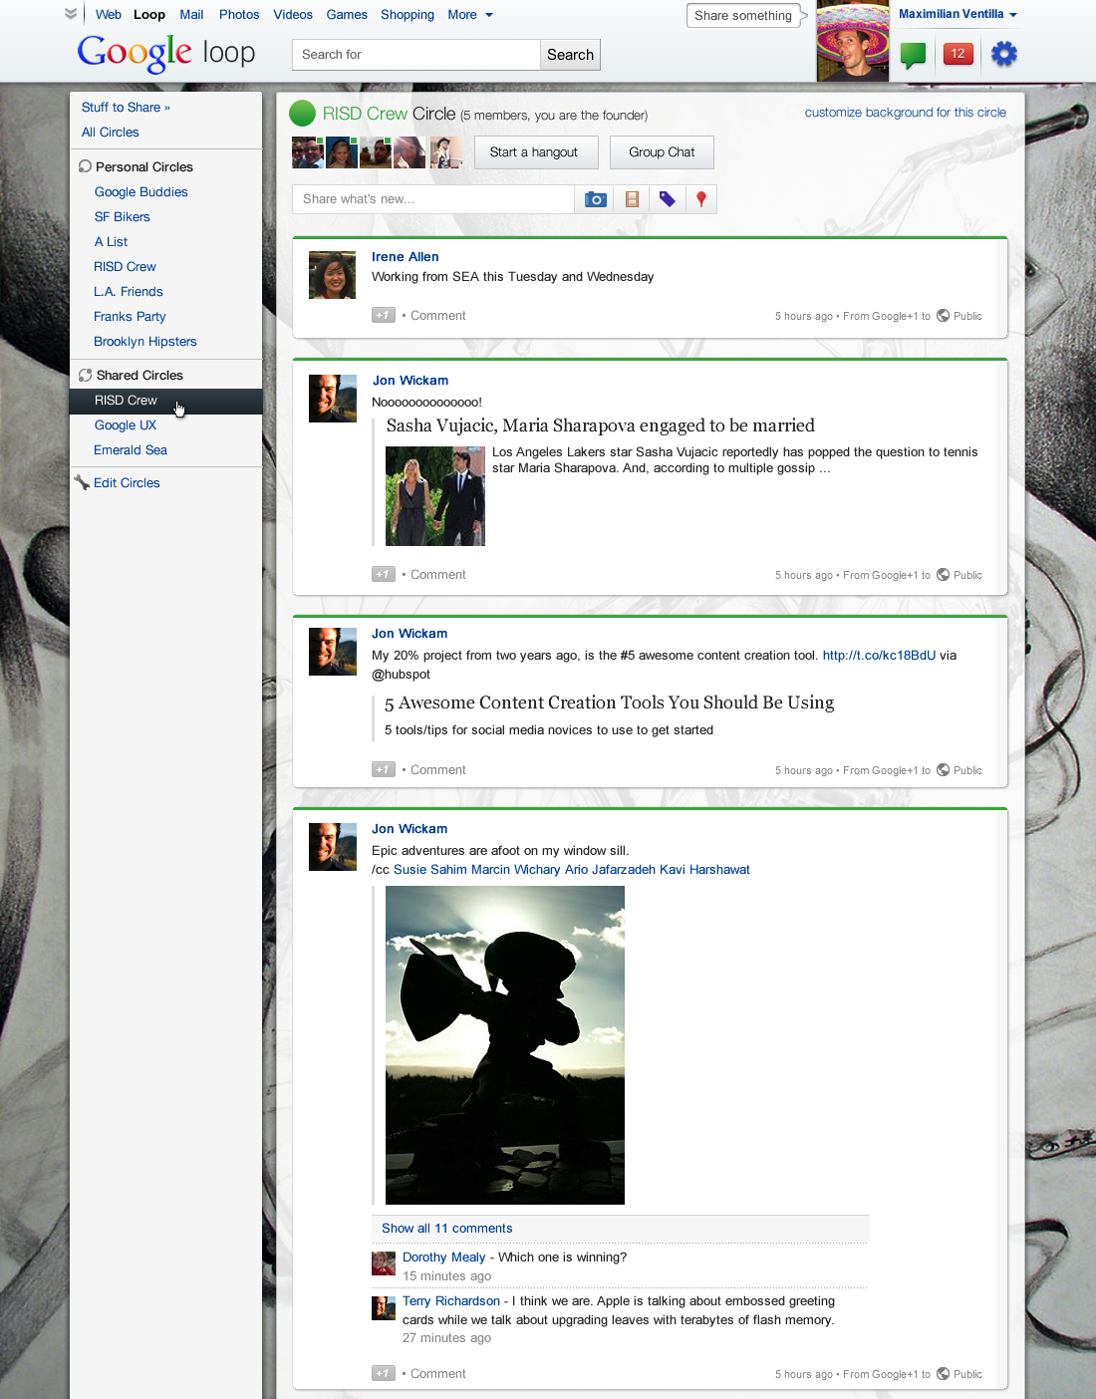The width and height of the screenshot is (1096, 1399).
Task: Click the Personal Circles header icon
Action: (x=85, y=166)
